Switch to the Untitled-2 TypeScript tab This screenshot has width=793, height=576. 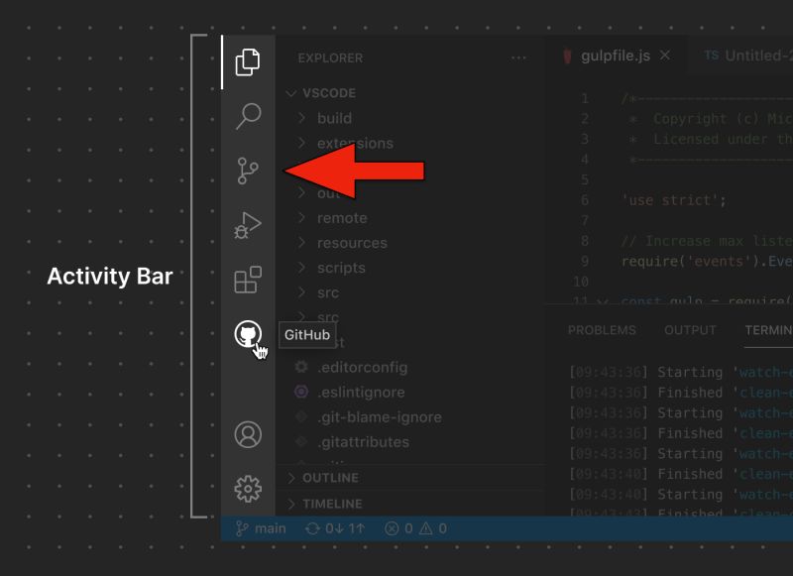(x=748, y=56)
